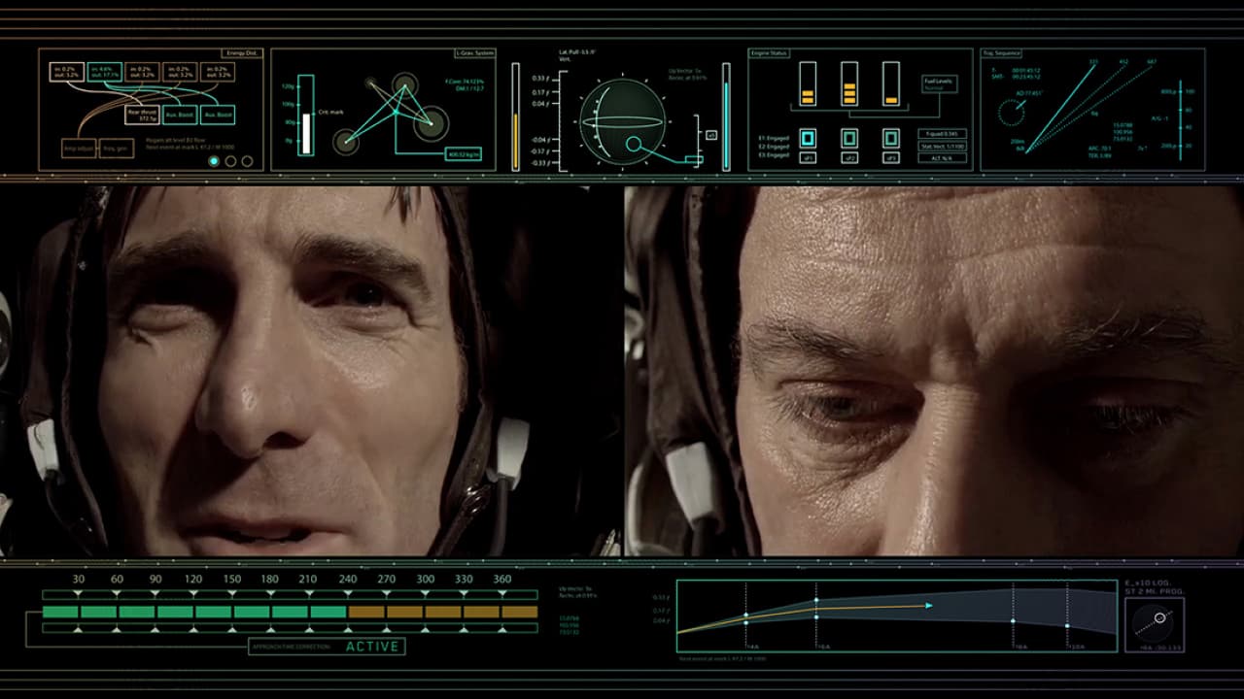Click the 400.52 kg/m readout box
The image size is (1244, 699).
pos(464,153)
